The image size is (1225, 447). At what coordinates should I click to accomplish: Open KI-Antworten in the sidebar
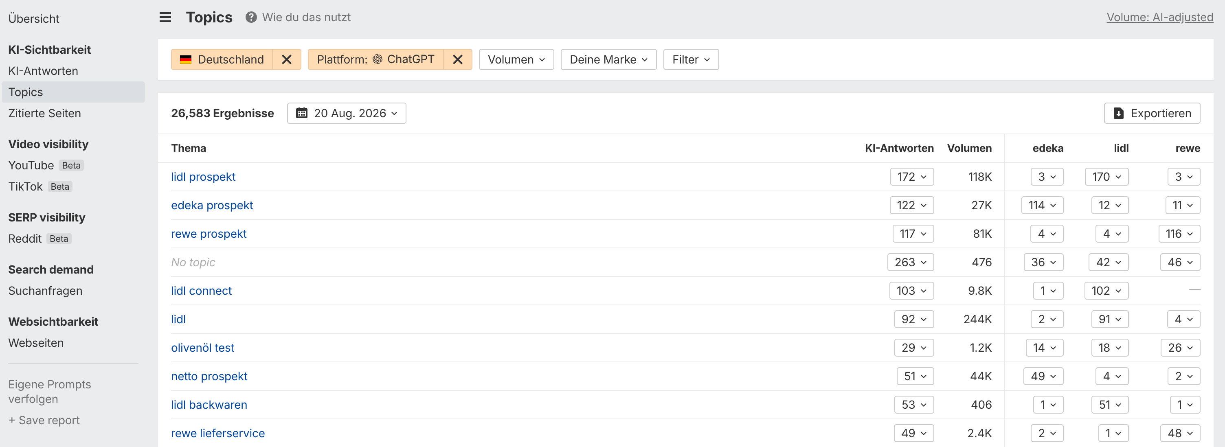pos(43,71)
